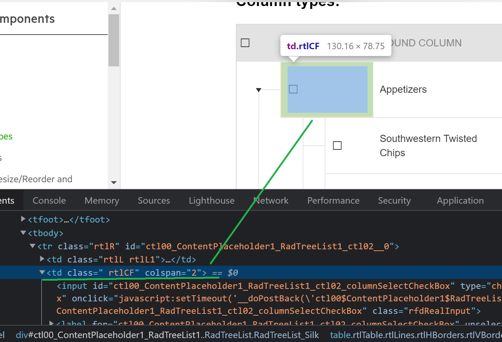Select the div#ctl00 RadTreeList breadcrumb

(x=167, y=335)
